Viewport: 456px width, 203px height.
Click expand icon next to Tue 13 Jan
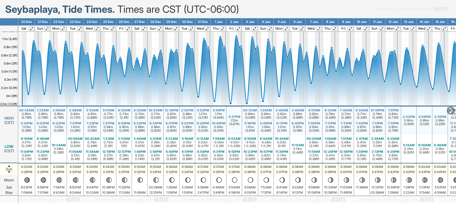point(413,29)
